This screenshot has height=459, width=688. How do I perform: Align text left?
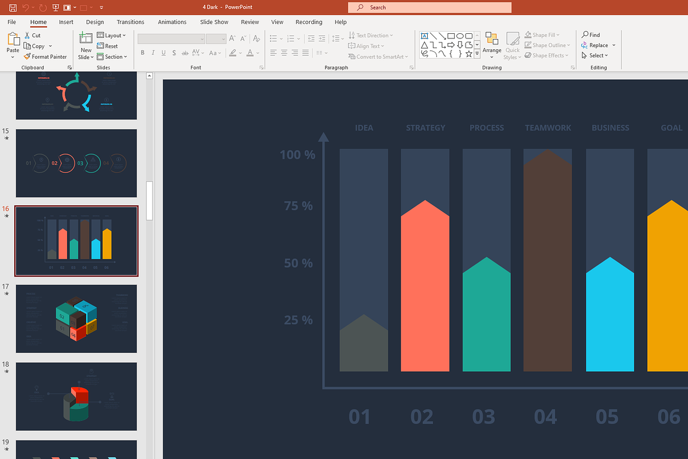pos(273,53)
